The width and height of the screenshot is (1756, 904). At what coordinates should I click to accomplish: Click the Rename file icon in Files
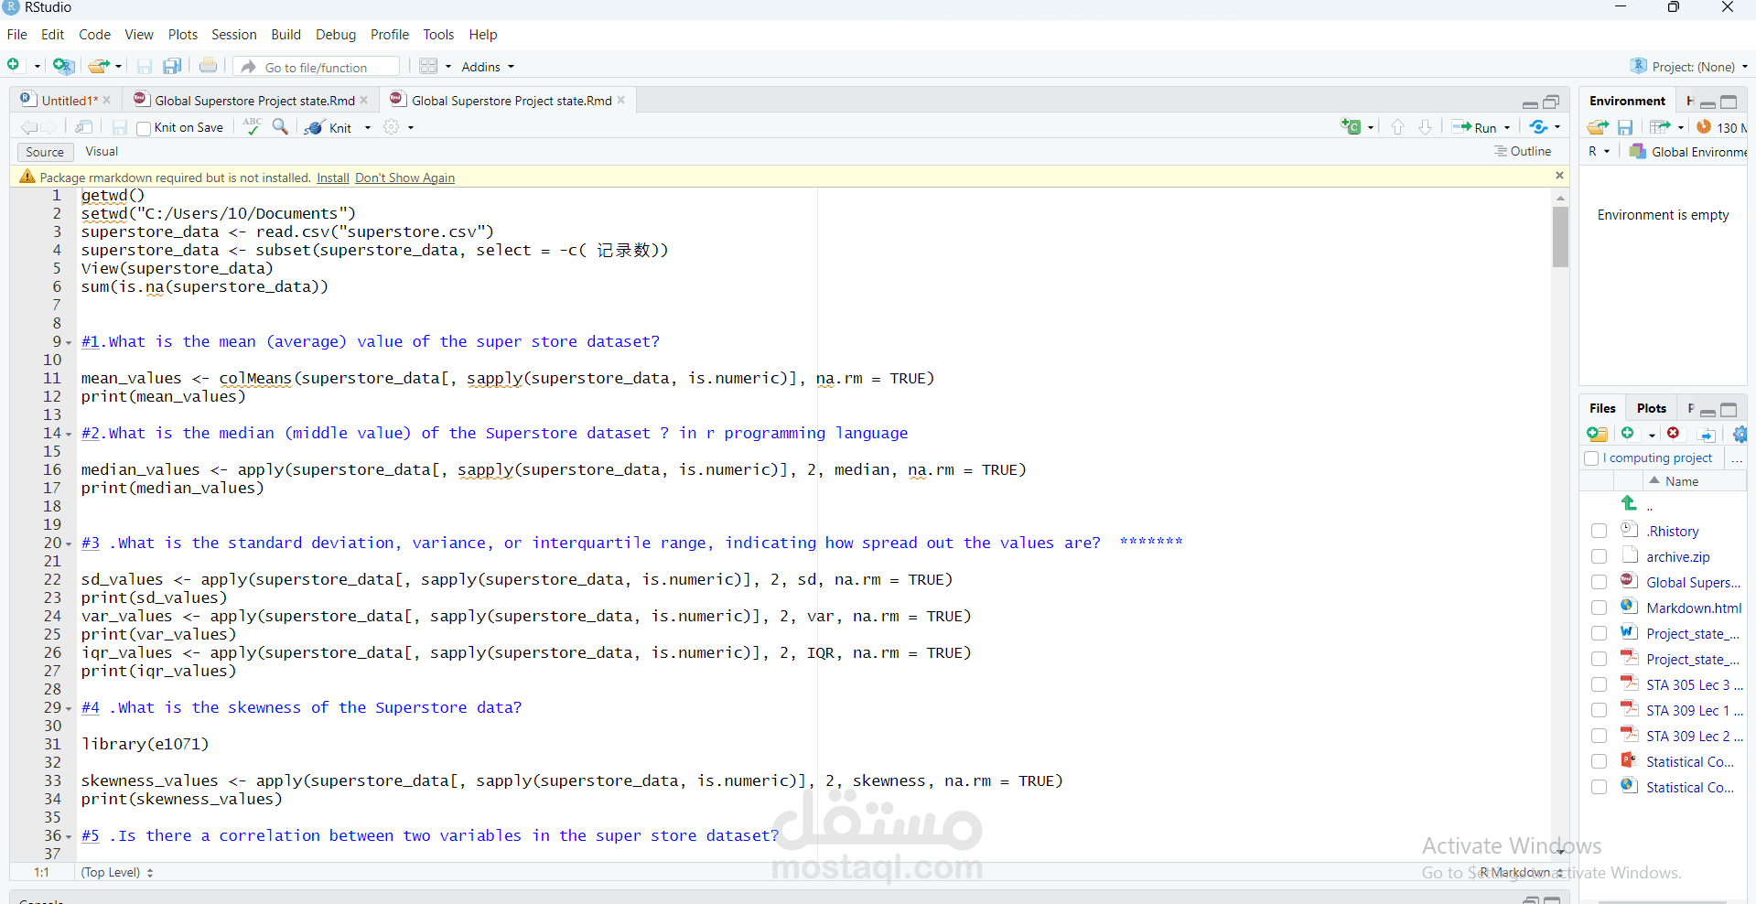pos(1707,435)
